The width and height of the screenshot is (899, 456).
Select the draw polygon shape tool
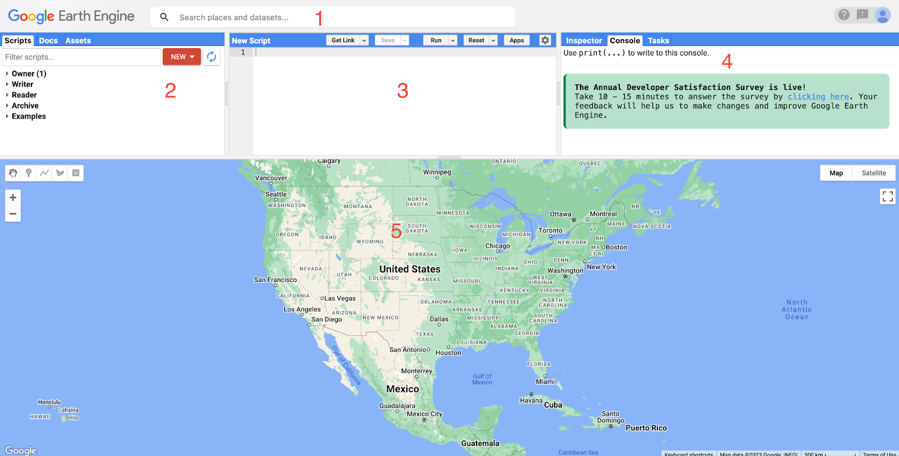pyautogui.click(x=60, y=173)
